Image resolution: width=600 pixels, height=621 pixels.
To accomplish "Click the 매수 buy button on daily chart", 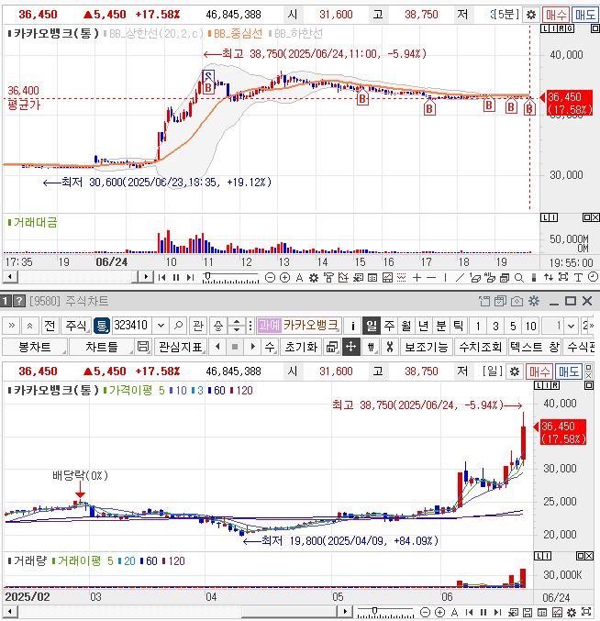I will pos(539,371).
